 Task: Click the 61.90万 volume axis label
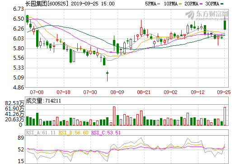(14, 109)
